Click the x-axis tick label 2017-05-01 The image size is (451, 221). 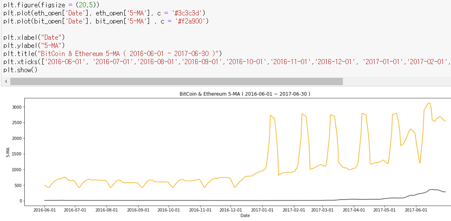click(384, 210)
